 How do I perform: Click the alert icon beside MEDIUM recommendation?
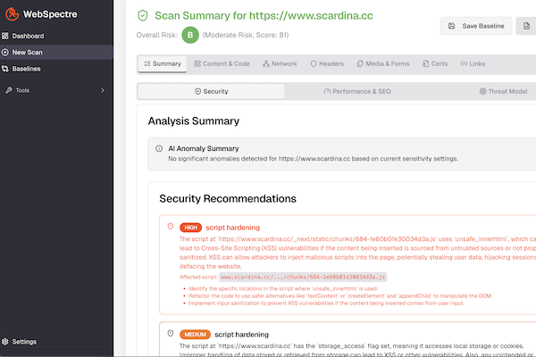coord(171,333)
